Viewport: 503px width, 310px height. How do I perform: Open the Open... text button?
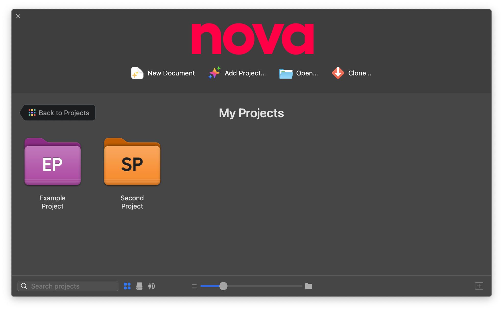[x=307, y=73]
